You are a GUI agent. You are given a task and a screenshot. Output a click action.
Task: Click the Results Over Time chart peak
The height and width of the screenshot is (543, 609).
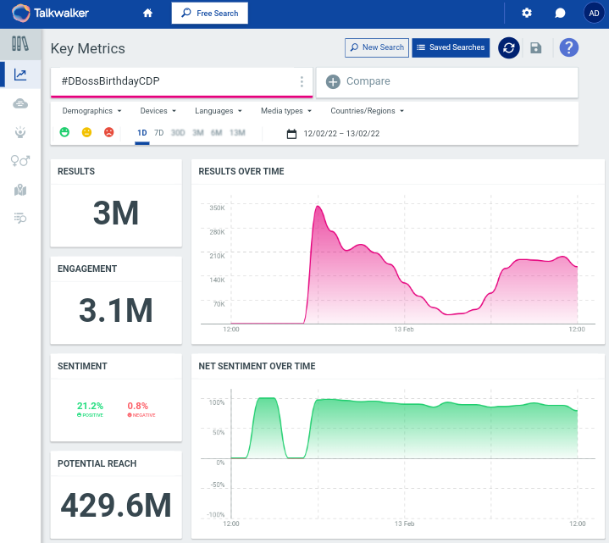318,206
